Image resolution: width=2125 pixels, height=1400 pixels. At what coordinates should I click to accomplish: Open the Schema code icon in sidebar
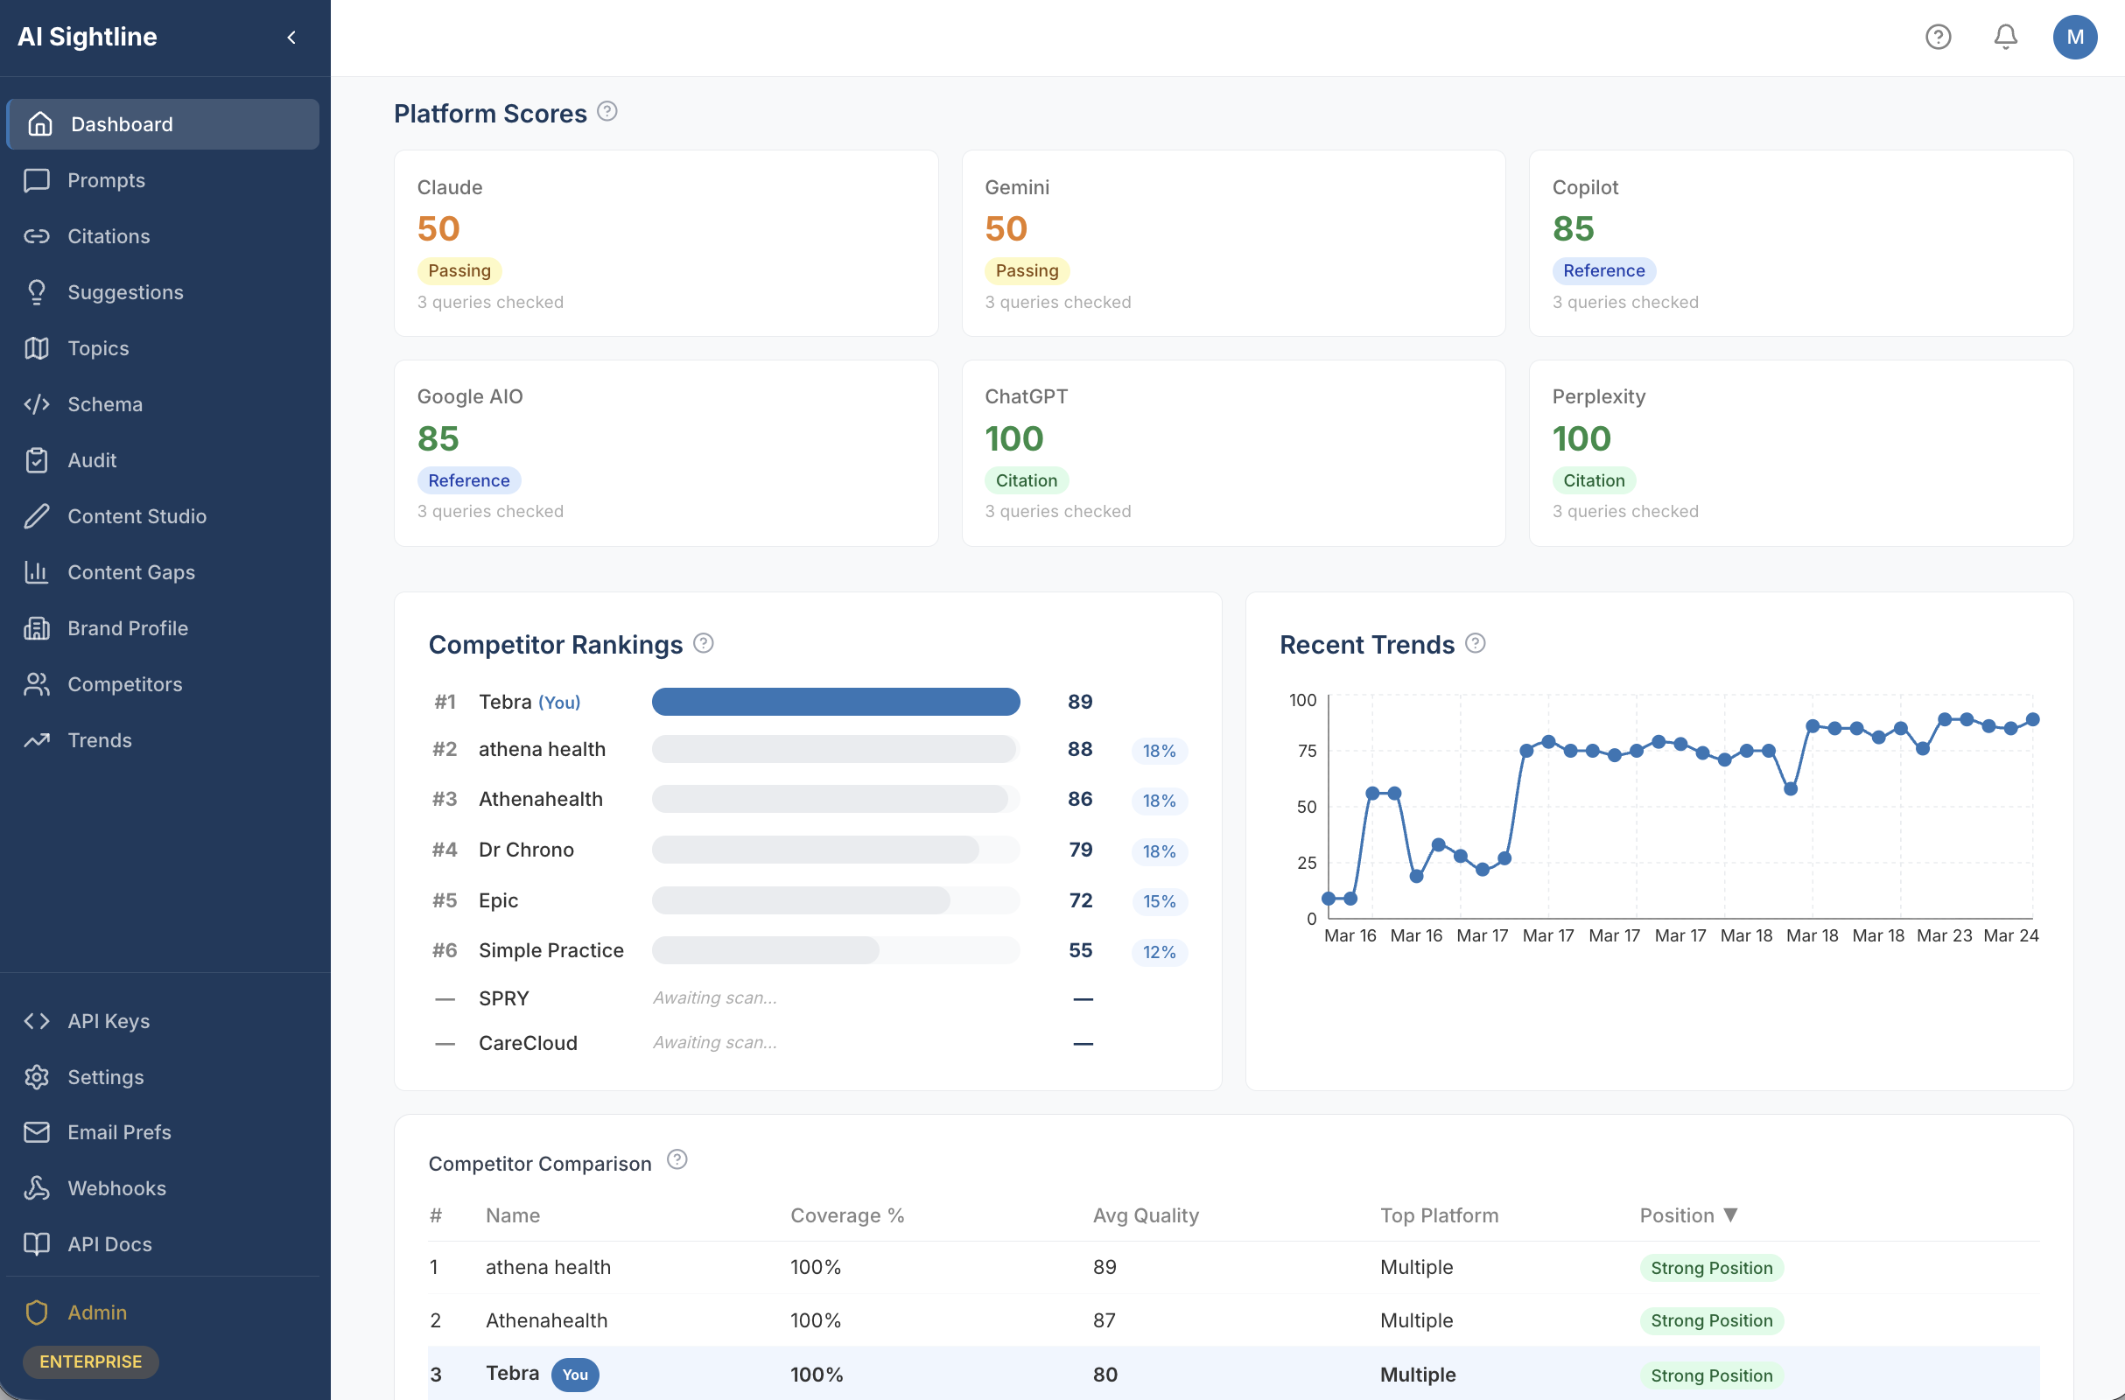(x=37, y=404)
